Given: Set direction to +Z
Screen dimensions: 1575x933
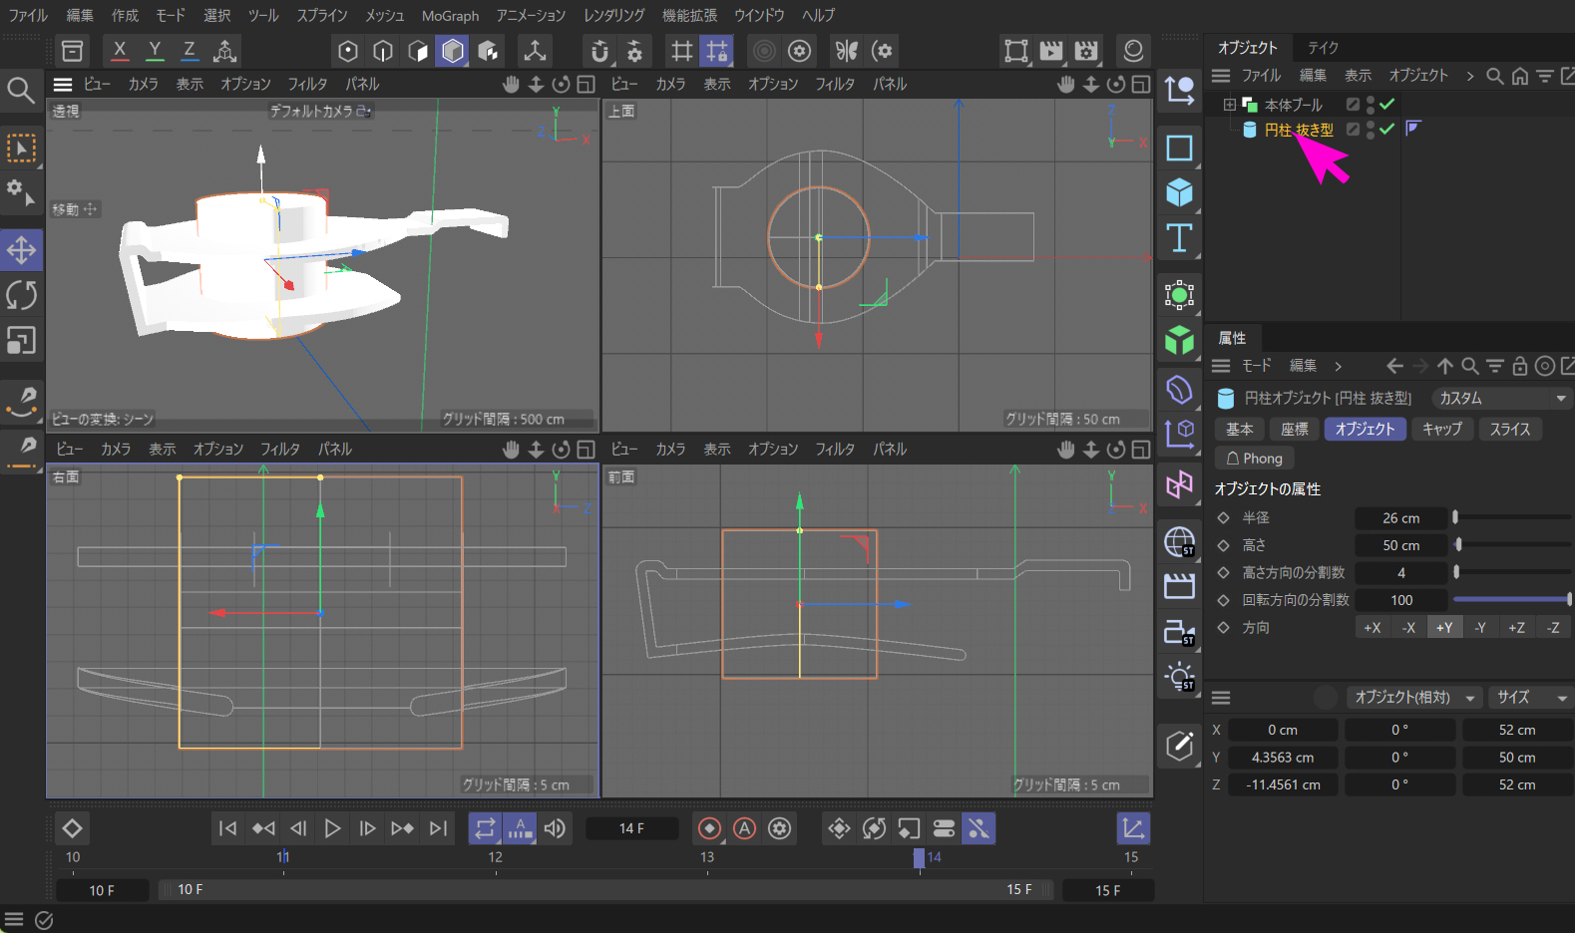Looking at the screenshot, I should [x=1516, y=627].
